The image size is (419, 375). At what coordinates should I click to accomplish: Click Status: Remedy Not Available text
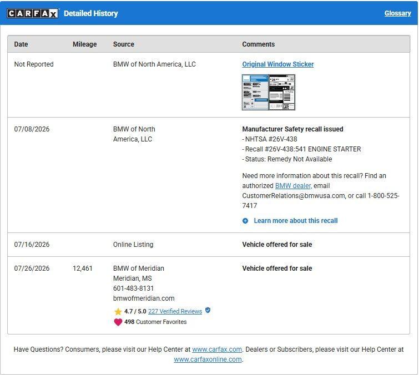(287, 159)
